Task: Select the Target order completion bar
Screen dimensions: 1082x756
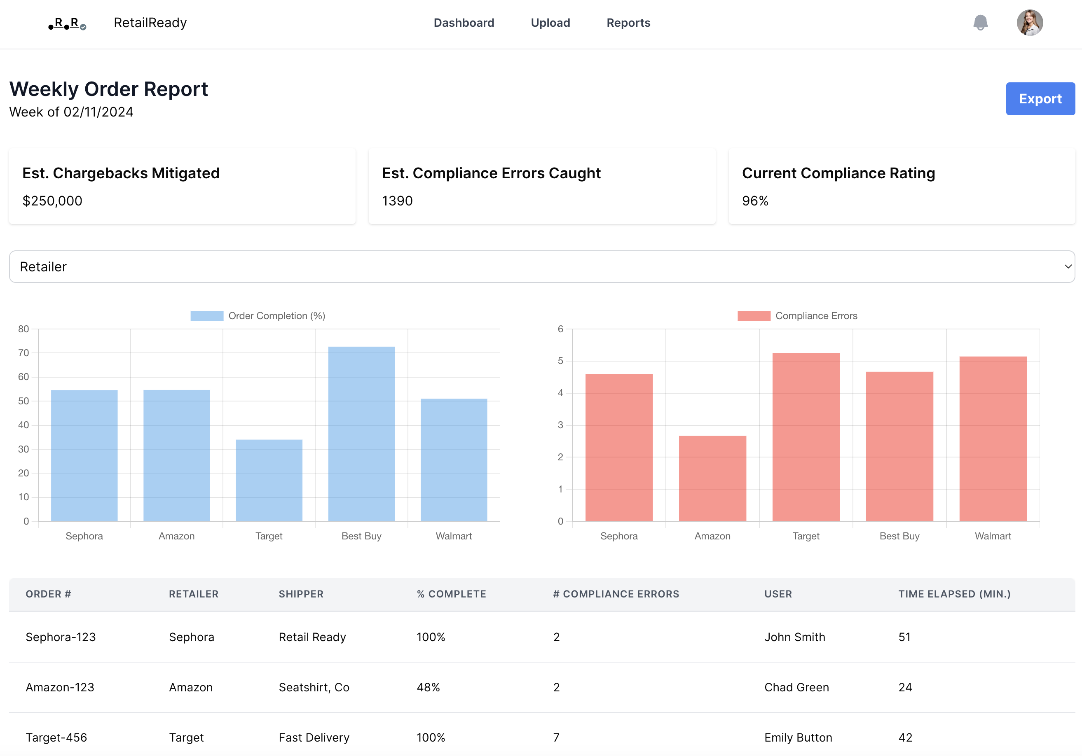Action: tap(269, 480)
